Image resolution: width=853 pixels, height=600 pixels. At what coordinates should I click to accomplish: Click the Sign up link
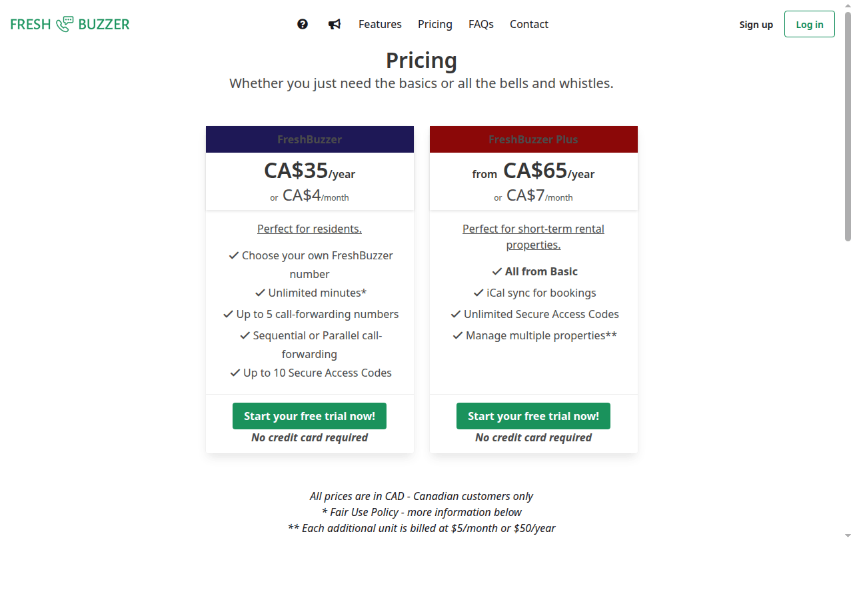pyautogui.click(x=756, y=25)
